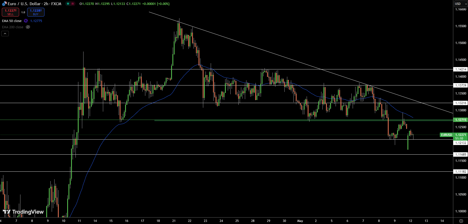
Task: Click the 1.13216 horizontal line price label
Action: click(x=461, y=103)
